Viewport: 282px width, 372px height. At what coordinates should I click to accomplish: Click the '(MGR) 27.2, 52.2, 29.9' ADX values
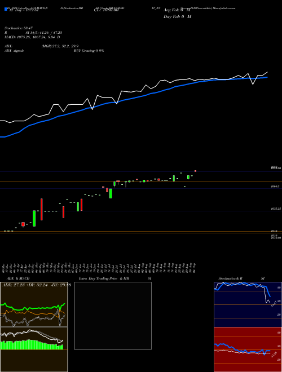tap(60, 46)
